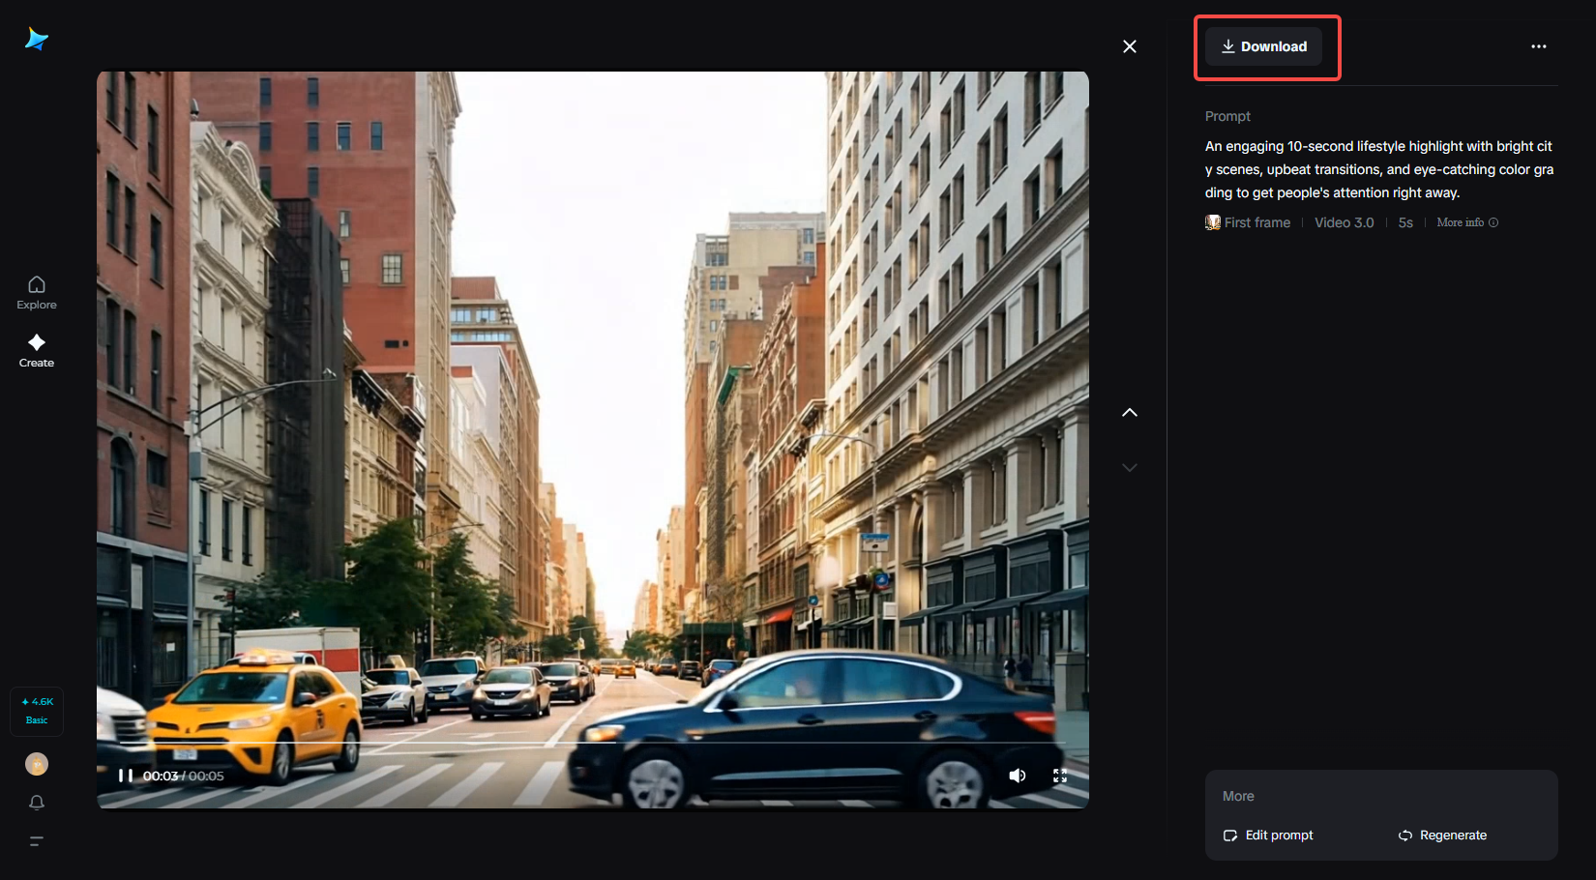Go to the previous video with up chevron
This screenshot has height=880, width=1596.
tap(1130, 412)
